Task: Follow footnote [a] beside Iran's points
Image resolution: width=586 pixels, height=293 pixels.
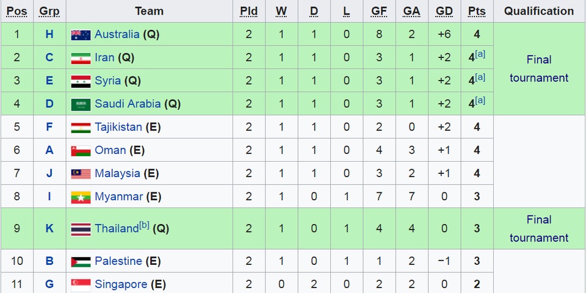Action: [480, 54]
